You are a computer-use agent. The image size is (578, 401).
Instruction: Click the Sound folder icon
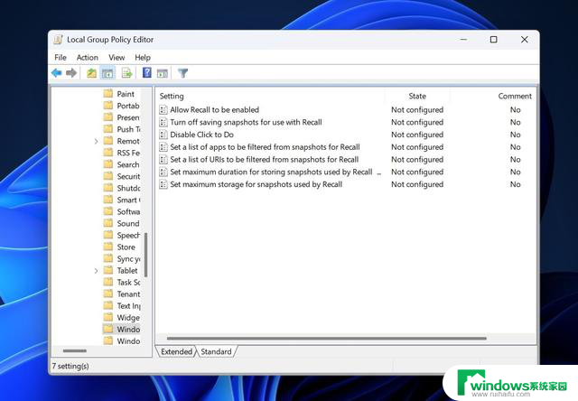point(108,223)
